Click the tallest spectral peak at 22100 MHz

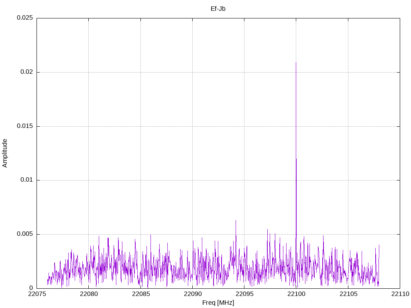pos(296,63)
